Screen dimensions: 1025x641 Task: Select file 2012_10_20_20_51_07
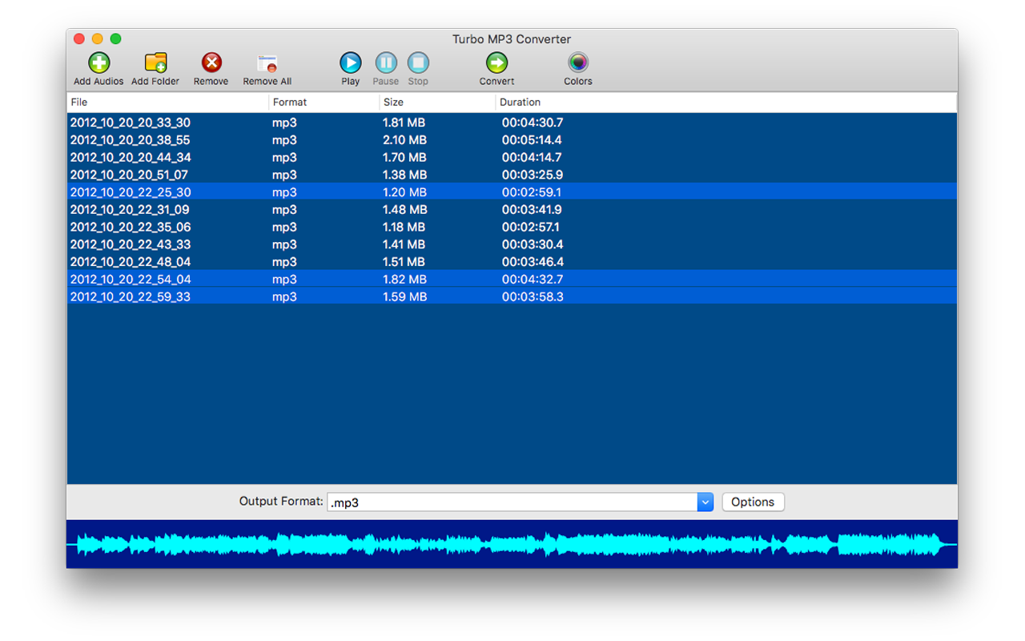coord(129,175)
